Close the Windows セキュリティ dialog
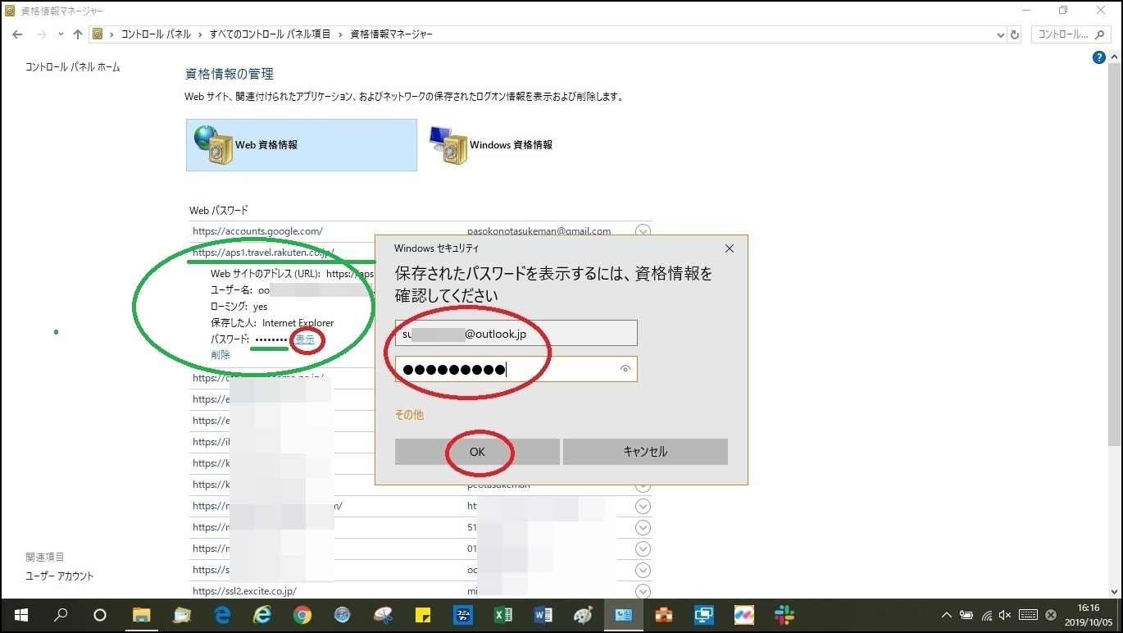This screenshot has height=633, width=1123. (x=730, y=248)
